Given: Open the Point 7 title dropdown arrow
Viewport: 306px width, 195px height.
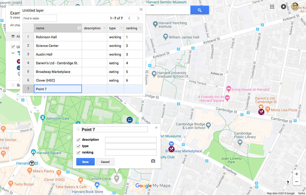Looking at the screenshot, I should [78, 129].
